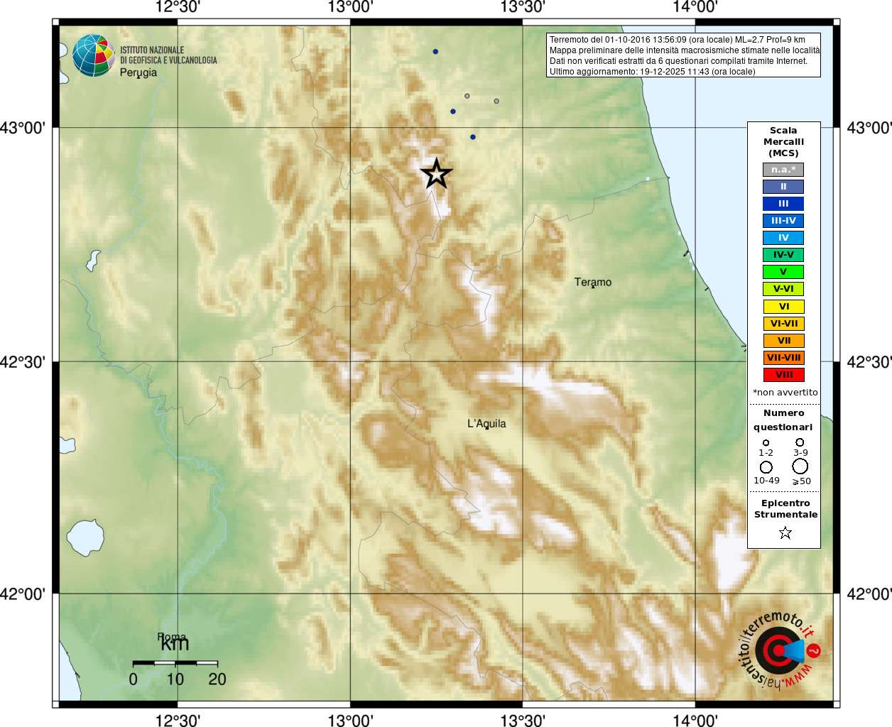Click the ≥50 questionnaires circle symbol
This screenshot has height=727, width=892.
[800, 466]
